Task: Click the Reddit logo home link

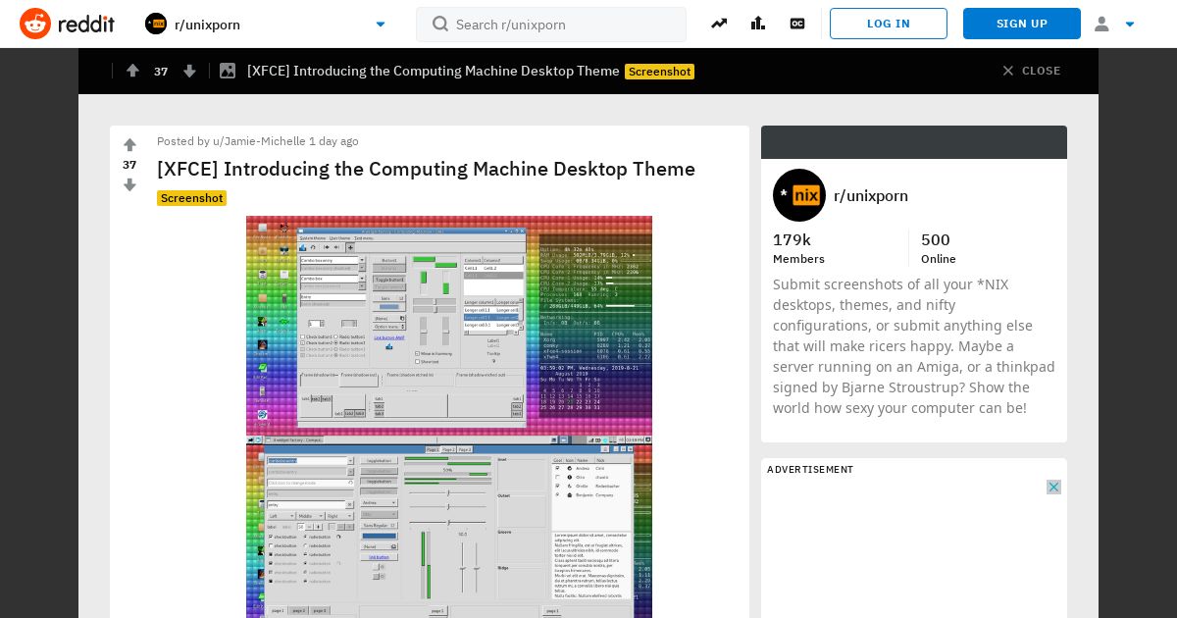Action: pyautogui.click(x=67, y=24)
